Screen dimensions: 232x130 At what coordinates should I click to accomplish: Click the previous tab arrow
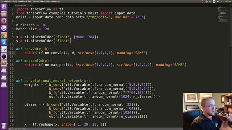pyautogui.click(x=9, y=5)
